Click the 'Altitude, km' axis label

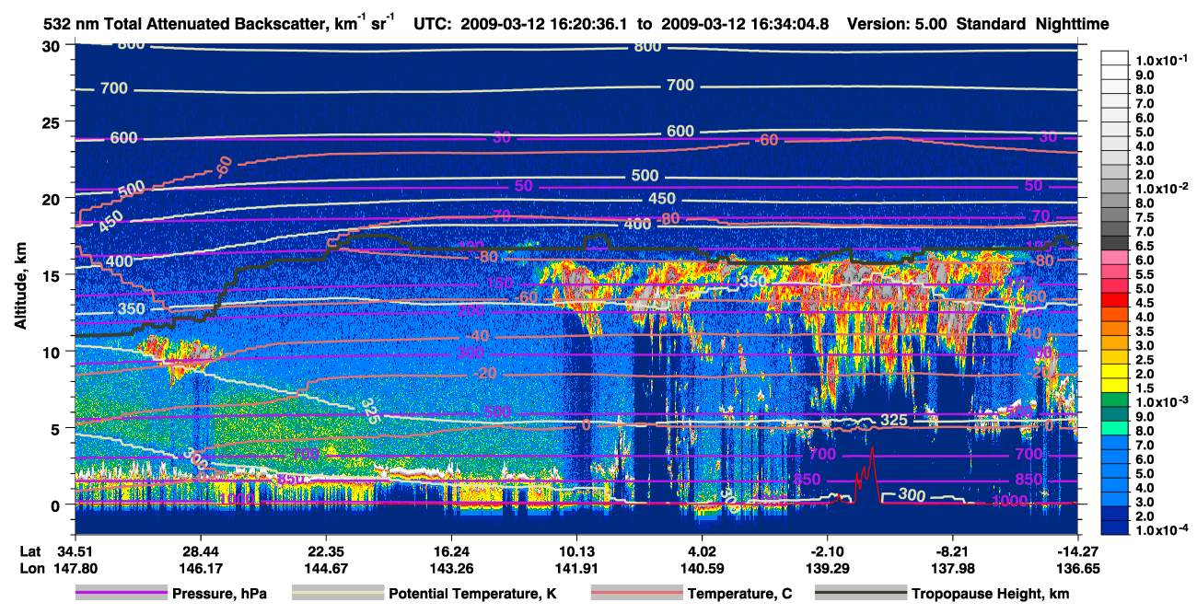tap(19, 284)
